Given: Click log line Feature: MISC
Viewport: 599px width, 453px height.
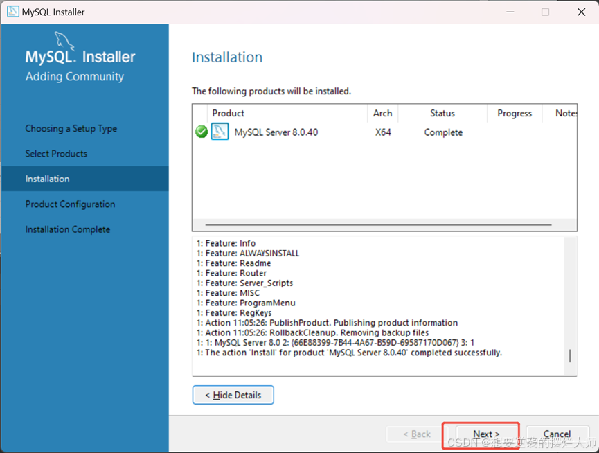Looking at the screenshot, I should 228,292.
